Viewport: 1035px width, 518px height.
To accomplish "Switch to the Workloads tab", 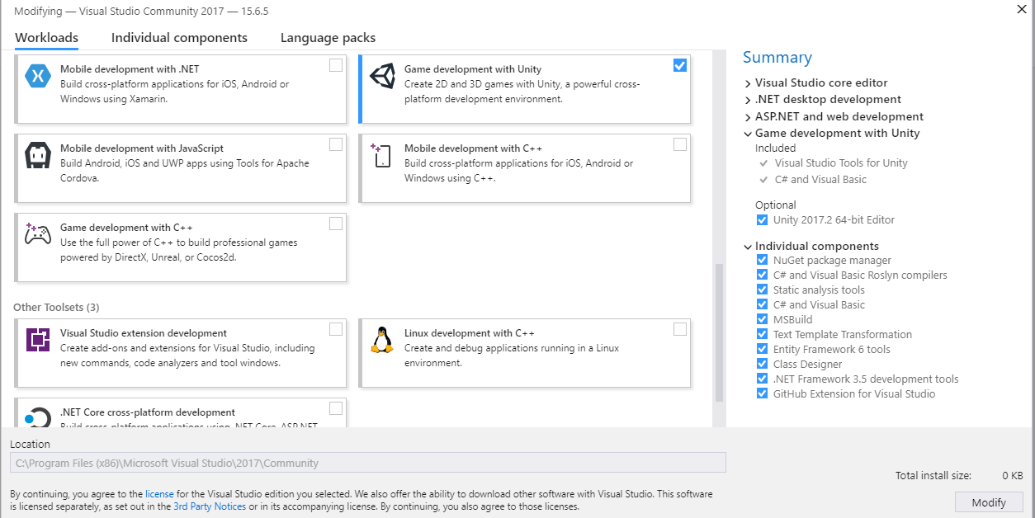I will point(47,38).
